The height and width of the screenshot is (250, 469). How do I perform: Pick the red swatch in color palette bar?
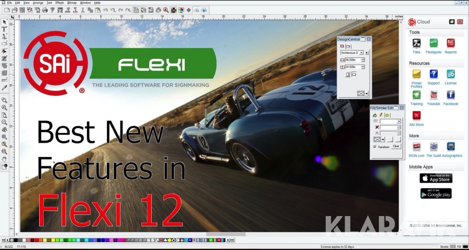(x=38, y=240)
